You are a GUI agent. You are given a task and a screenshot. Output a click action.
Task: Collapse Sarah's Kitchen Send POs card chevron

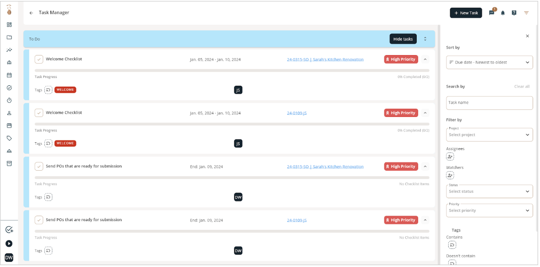[425, 167]
